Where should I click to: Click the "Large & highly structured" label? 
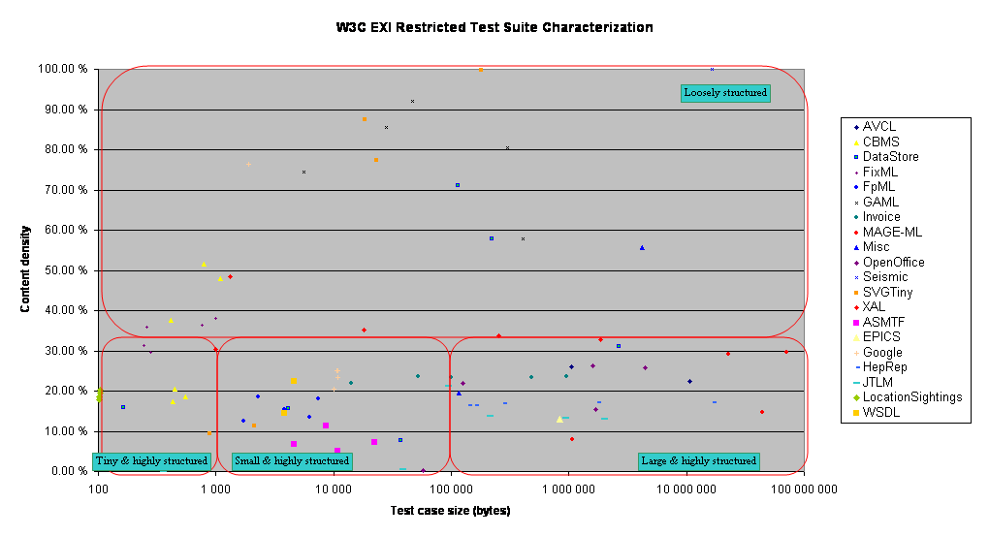[698, 461]
